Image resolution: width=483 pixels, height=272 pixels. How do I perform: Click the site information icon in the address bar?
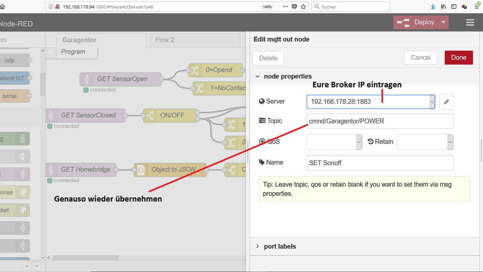click(x=51, y=6)
